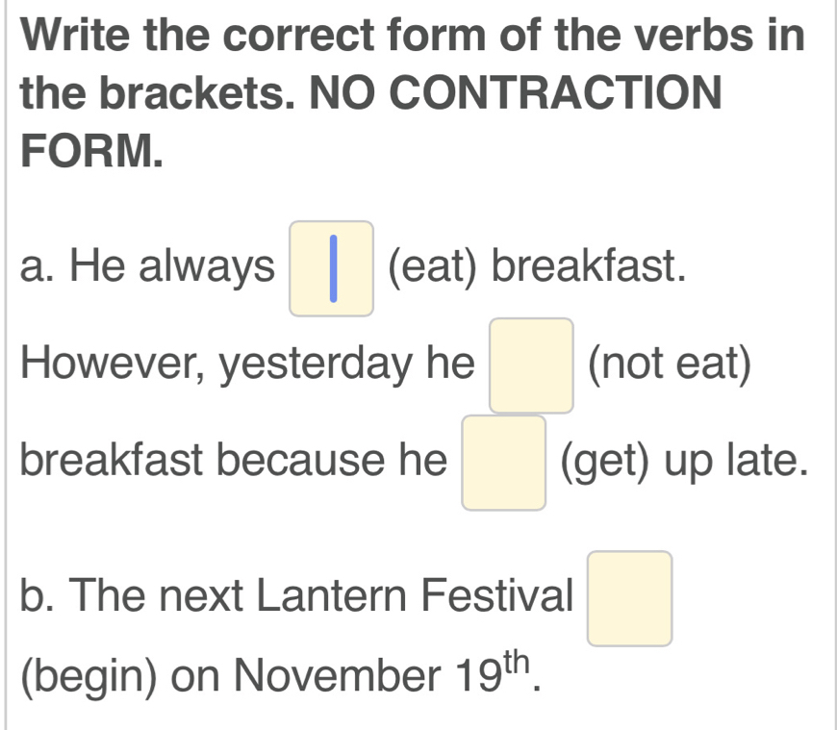Select the blank before (get) up late
Viewport: 837px width, 730px height.
pyautogui.click(x=504, y=463)
